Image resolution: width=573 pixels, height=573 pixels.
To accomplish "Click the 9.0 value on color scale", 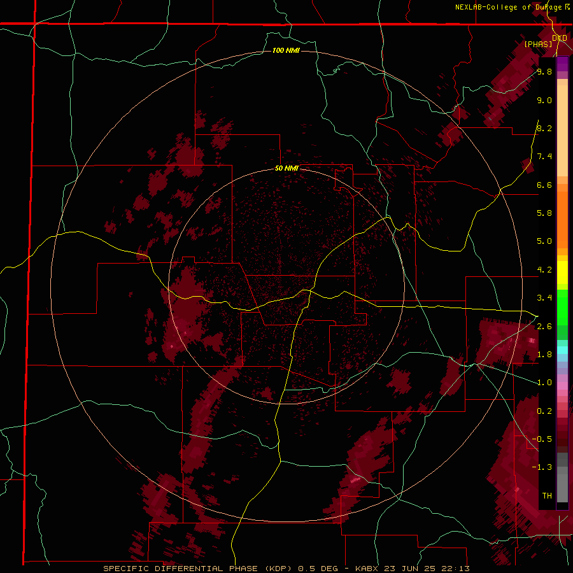I will [544, 100].
